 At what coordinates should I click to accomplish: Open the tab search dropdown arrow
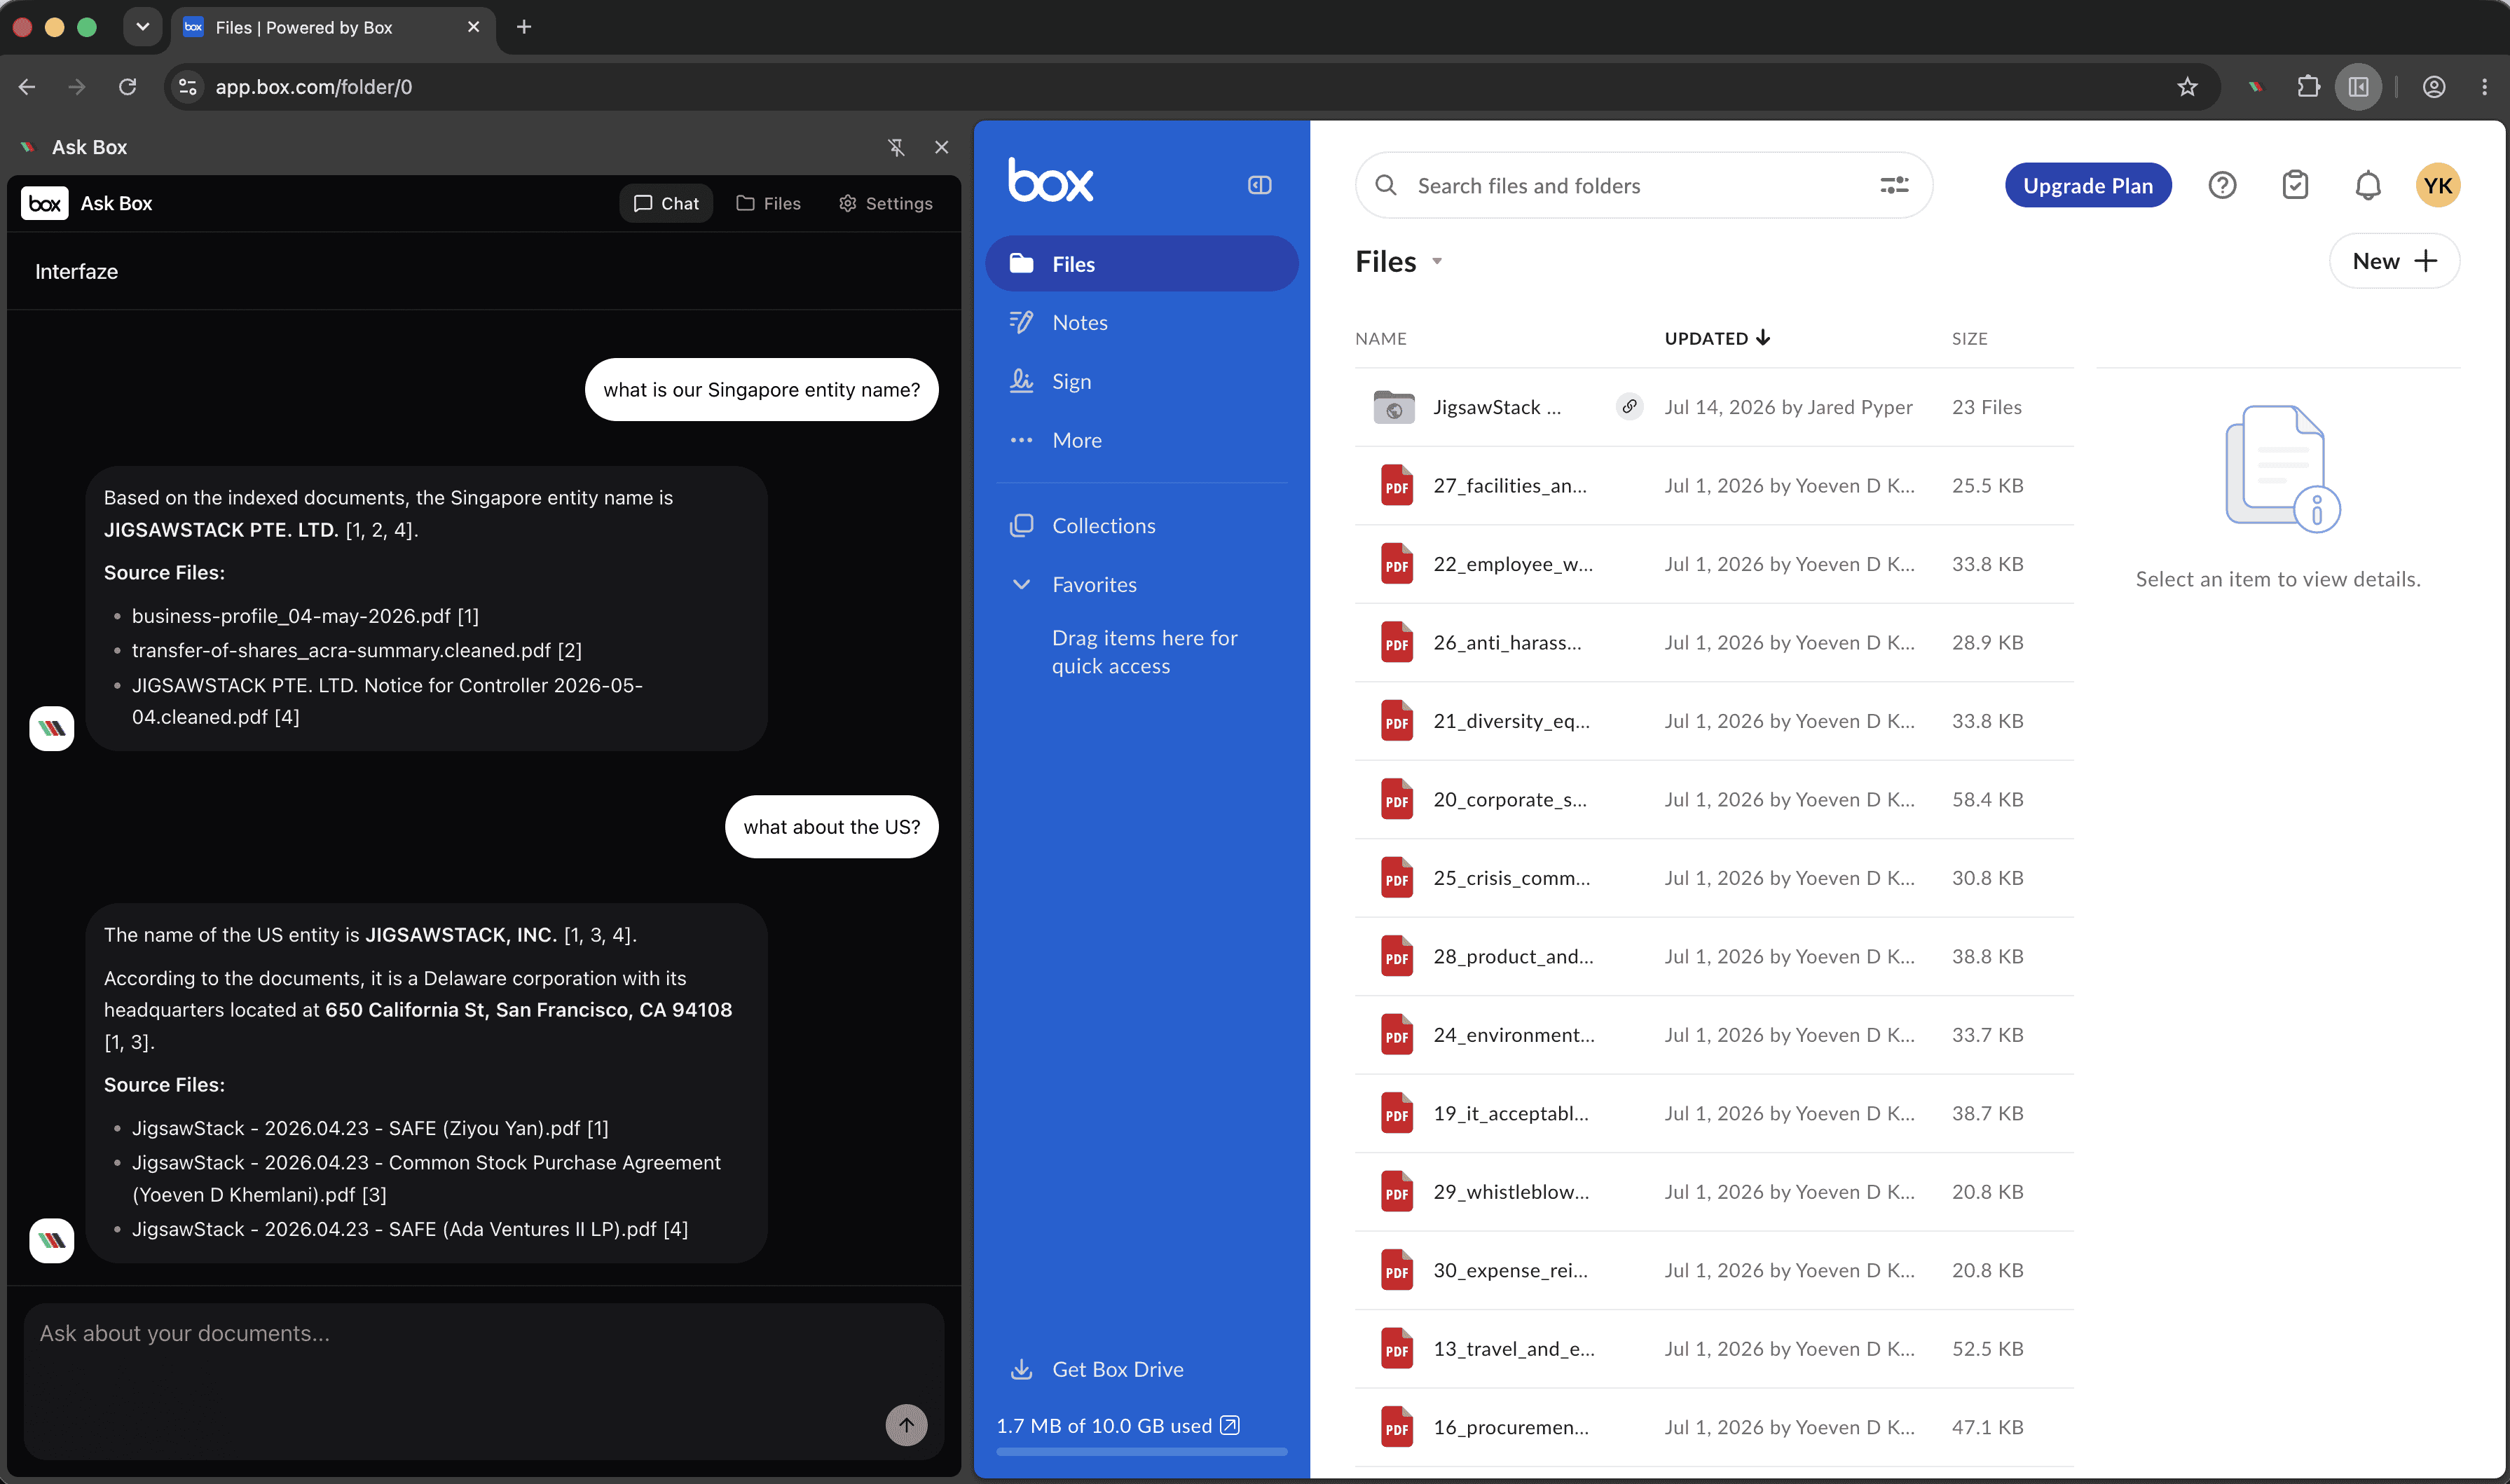pos(142,27)
